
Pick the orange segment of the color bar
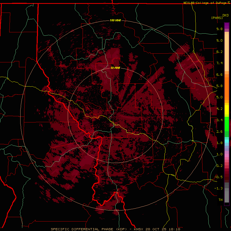click(x=227, y=88)
